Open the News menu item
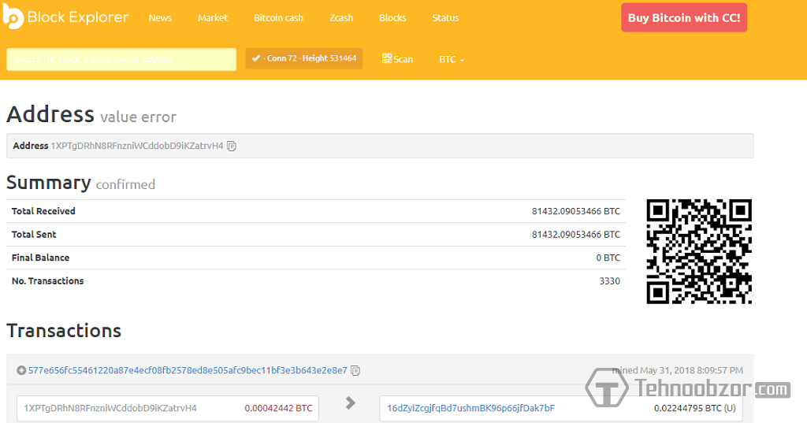Viewport: 807px width, 423px height. (x=160, y=18)
